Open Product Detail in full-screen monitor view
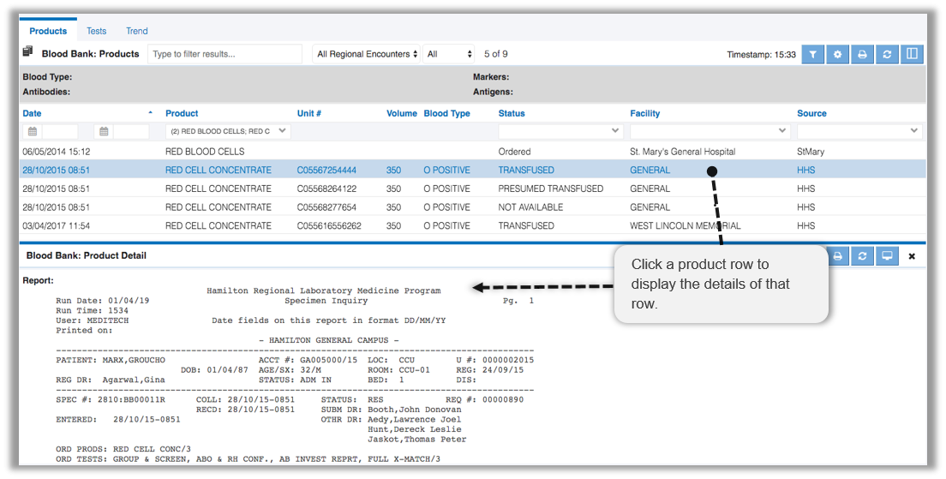 [887, 255]
